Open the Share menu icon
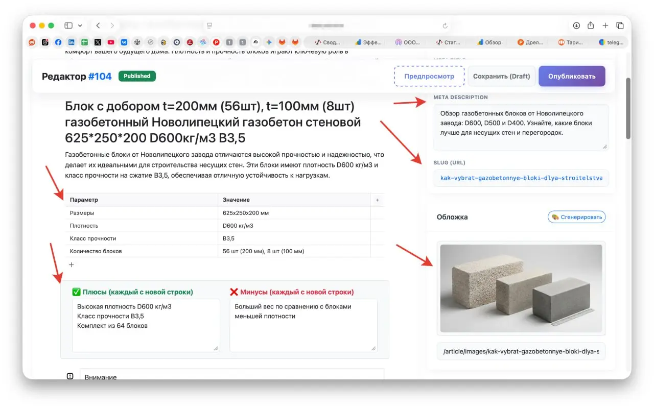Viewport: 654px width, 409px height. click(591, 26)
